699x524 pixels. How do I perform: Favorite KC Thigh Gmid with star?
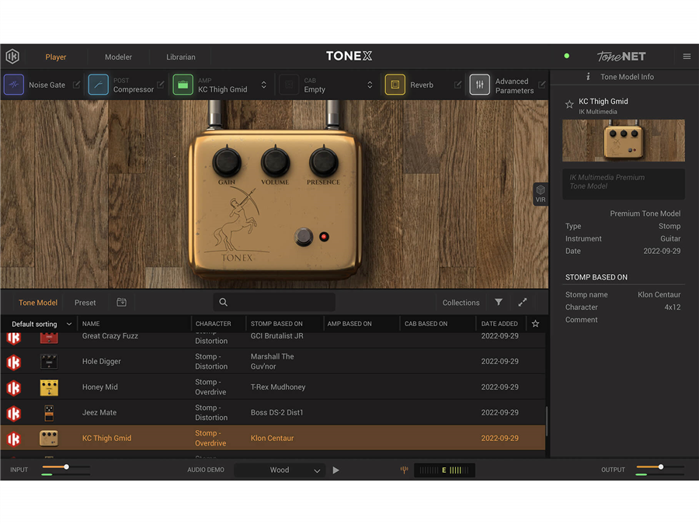(x=569, y=104)
